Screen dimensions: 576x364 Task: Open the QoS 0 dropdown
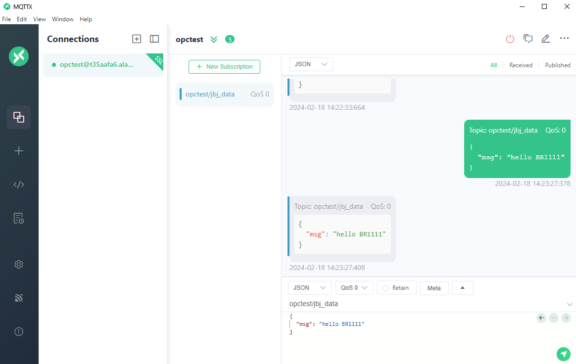[x=354, y=288]
